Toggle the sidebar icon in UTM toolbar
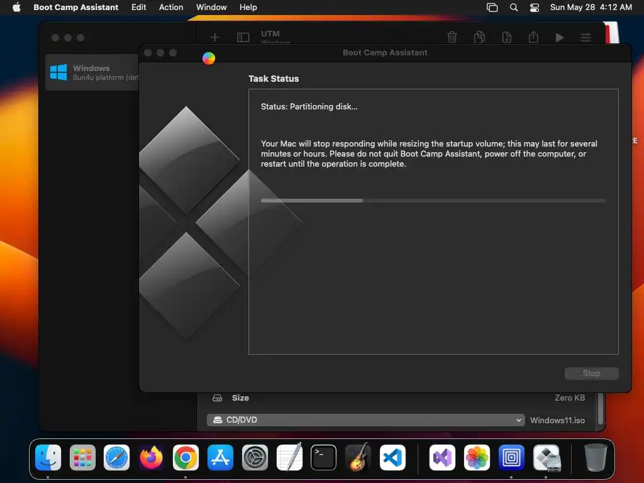 coord(243,37)
